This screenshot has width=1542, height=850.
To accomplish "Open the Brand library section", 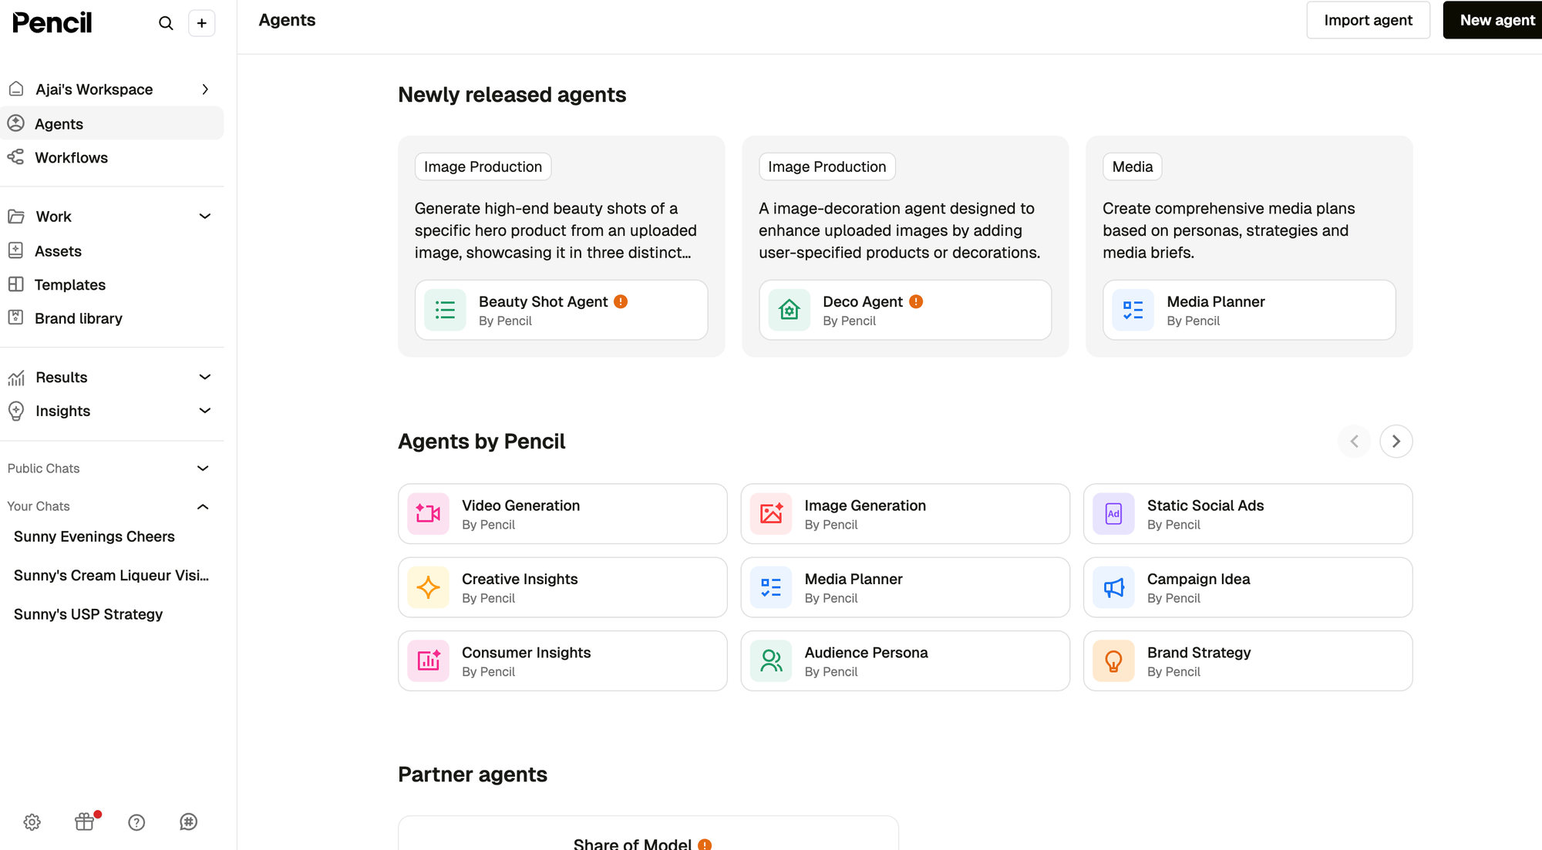I will 79,317.
